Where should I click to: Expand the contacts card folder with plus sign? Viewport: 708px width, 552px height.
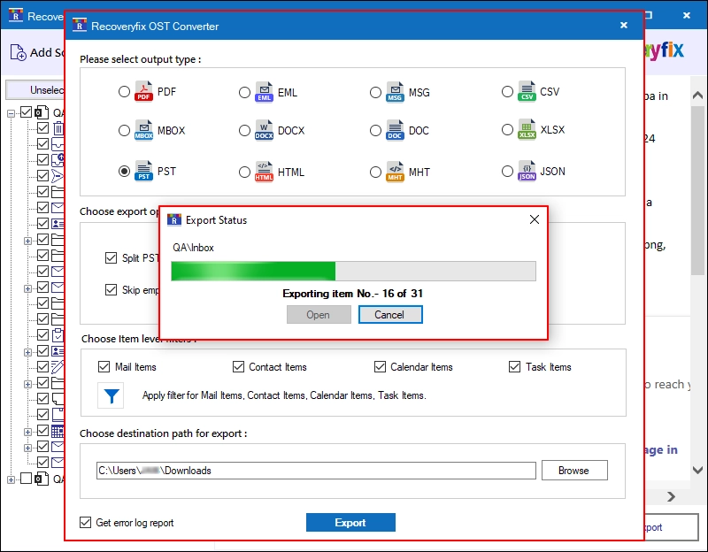(x=27, y=352)
